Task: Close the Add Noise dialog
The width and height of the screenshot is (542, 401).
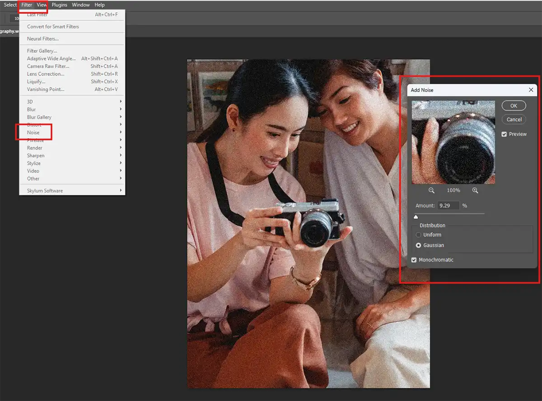Action: click(531, 90)
